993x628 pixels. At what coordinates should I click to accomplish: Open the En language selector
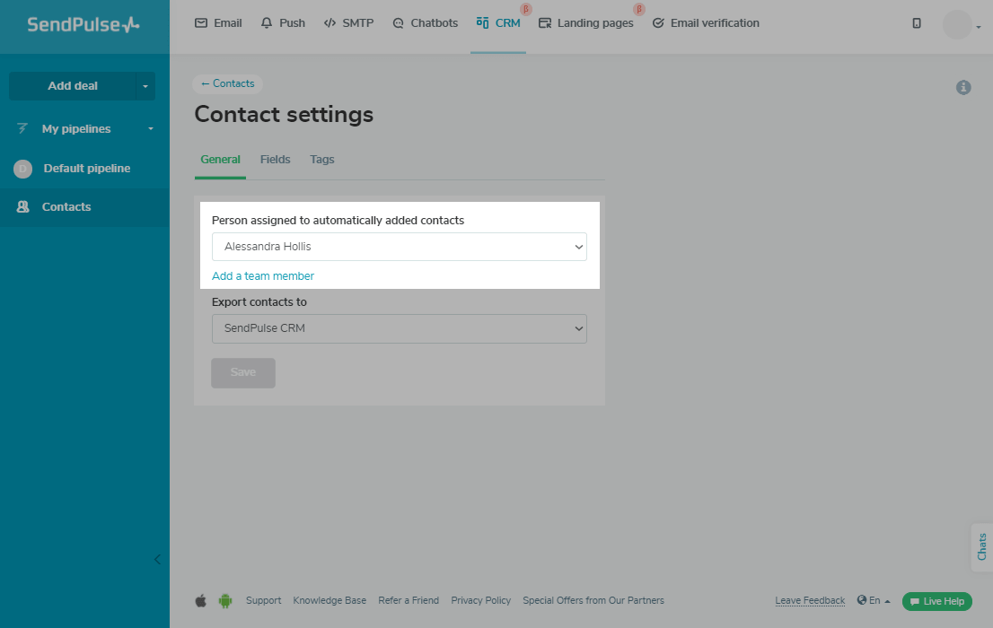coord(874,601)
